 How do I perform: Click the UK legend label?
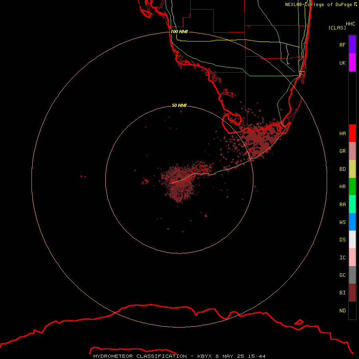pos(342,63)
